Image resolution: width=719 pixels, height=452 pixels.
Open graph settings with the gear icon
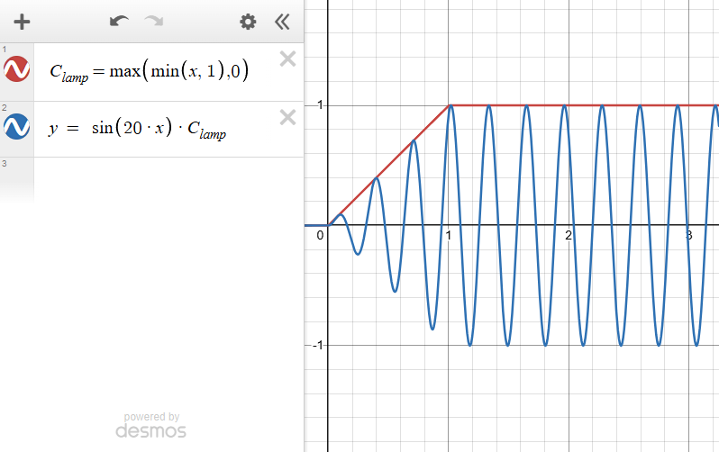[248, 22]
